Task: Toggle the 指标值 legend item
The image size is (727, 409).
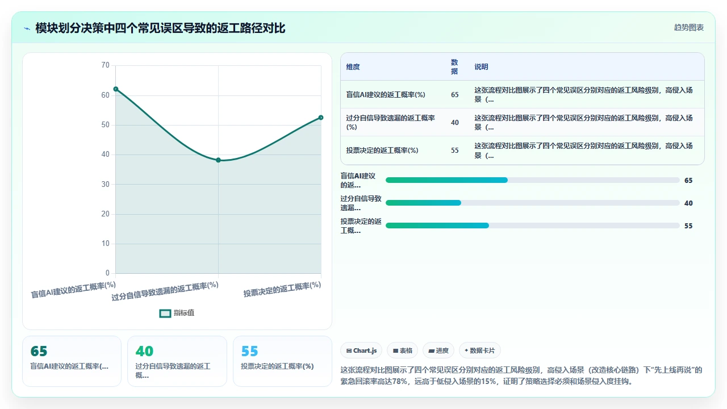Action: click(x=177, y=313)
